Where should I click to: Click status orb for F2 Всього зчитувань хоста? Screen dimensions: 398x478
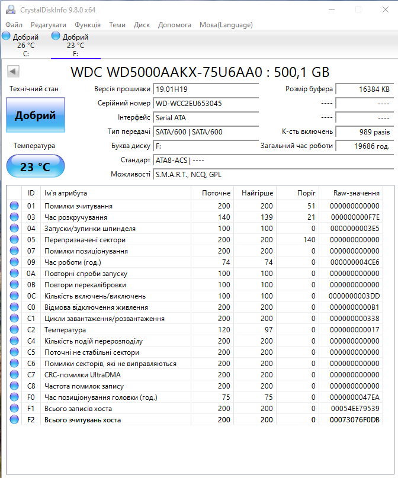[x=14, y=420]
